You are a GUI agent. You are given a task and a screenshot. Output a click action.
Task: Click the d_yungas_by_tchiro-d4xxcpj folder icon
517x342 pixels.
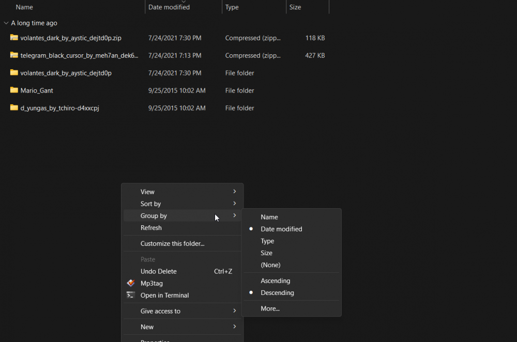(13, 108)
